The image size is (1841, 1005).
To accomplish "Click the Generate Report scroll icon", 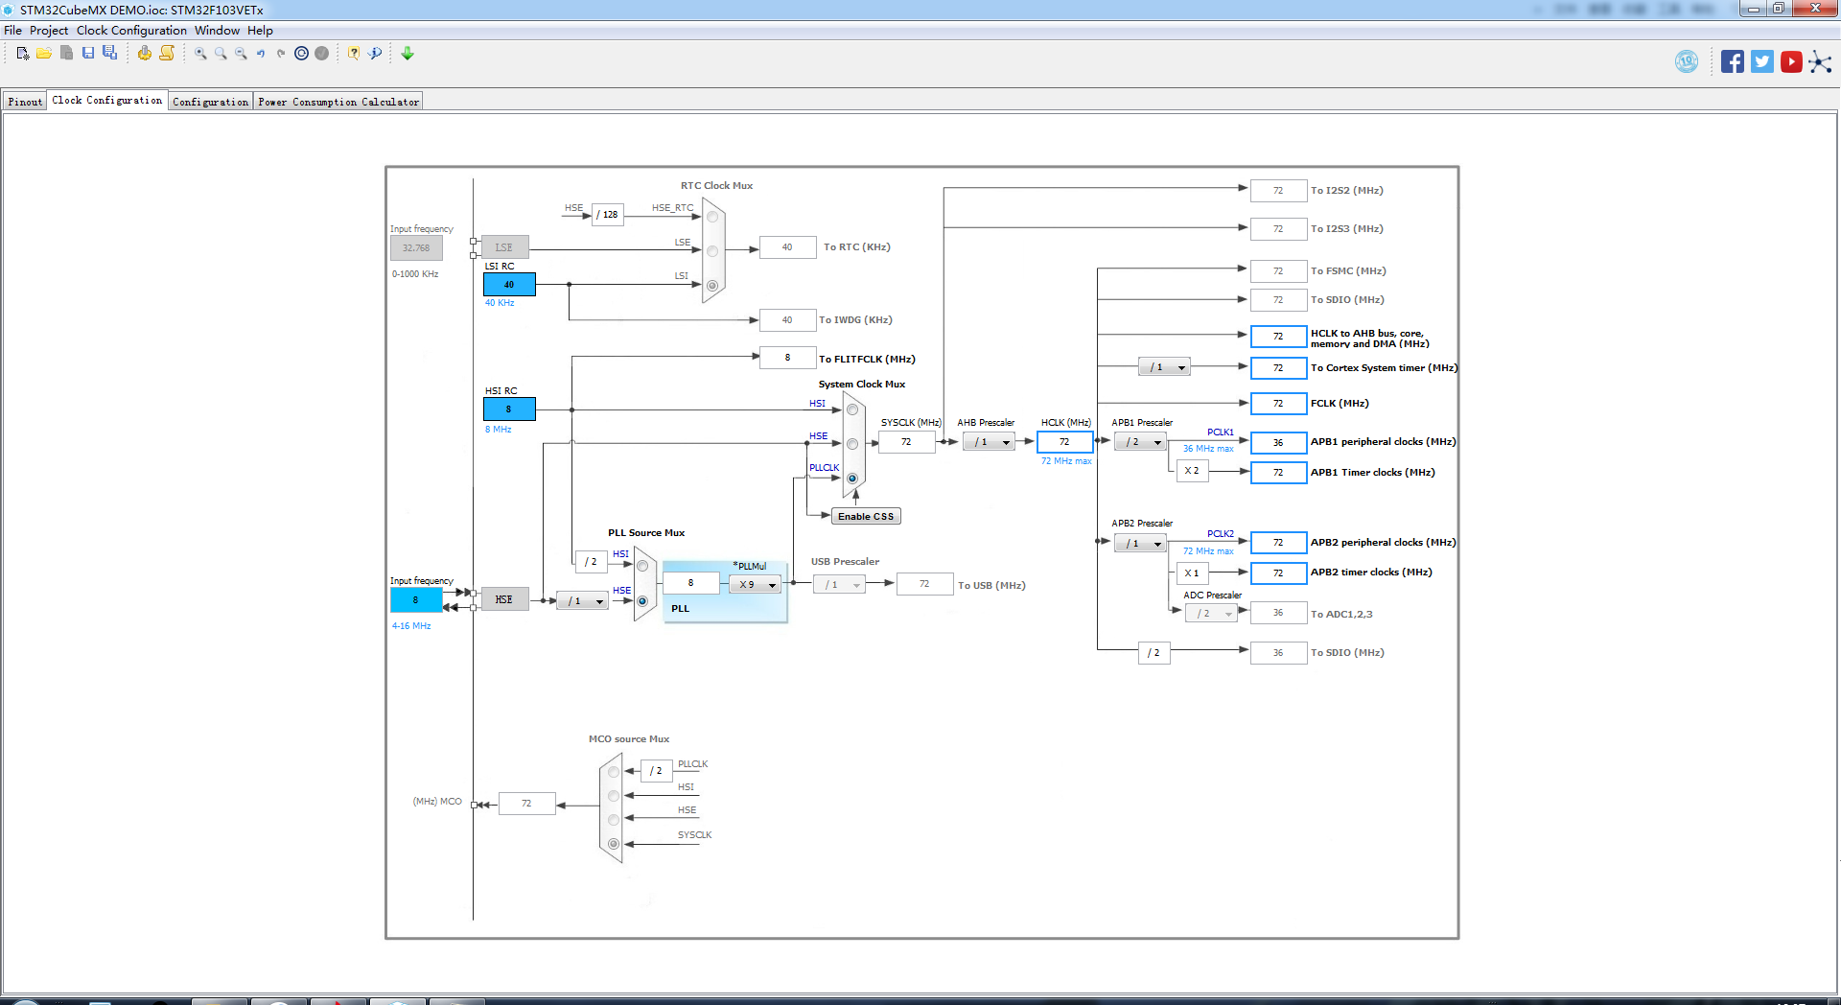I will [x=167, y=53].
